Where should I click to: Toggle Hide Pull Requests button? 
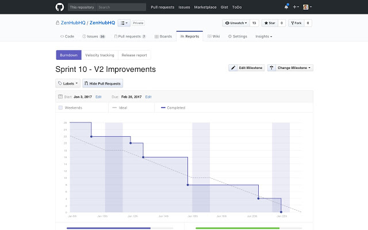[102, 83]
